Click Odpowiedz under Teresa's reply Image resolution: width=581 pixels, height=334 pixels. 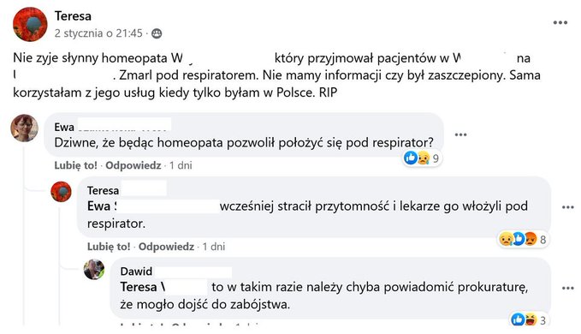pos(166,247)
